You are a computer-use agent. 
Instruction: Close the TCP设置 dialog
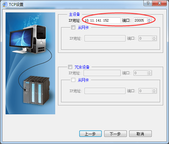click(x=159, y=3)
